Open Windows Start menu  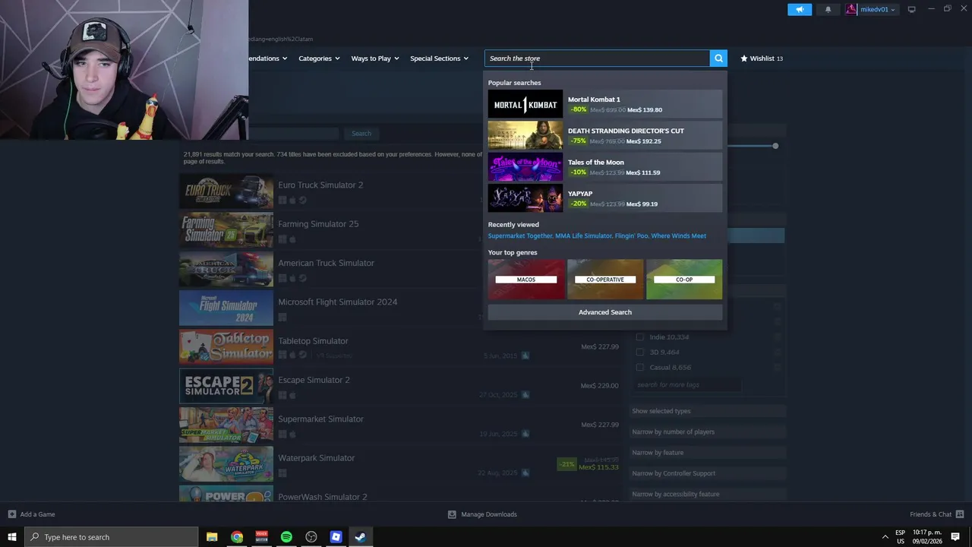tap(12, 537)
